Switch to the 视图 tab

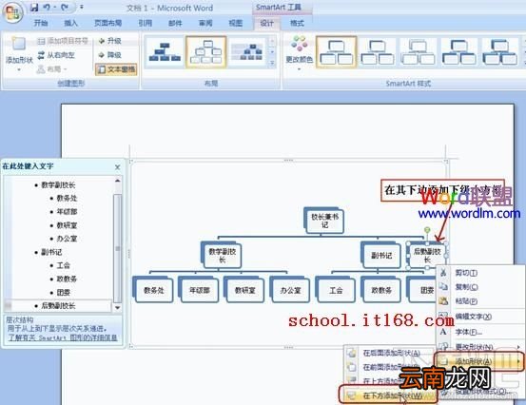click(236, 23)
